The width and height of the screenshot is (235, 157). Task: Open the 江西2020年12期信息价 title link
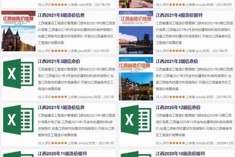coord(178,108)
